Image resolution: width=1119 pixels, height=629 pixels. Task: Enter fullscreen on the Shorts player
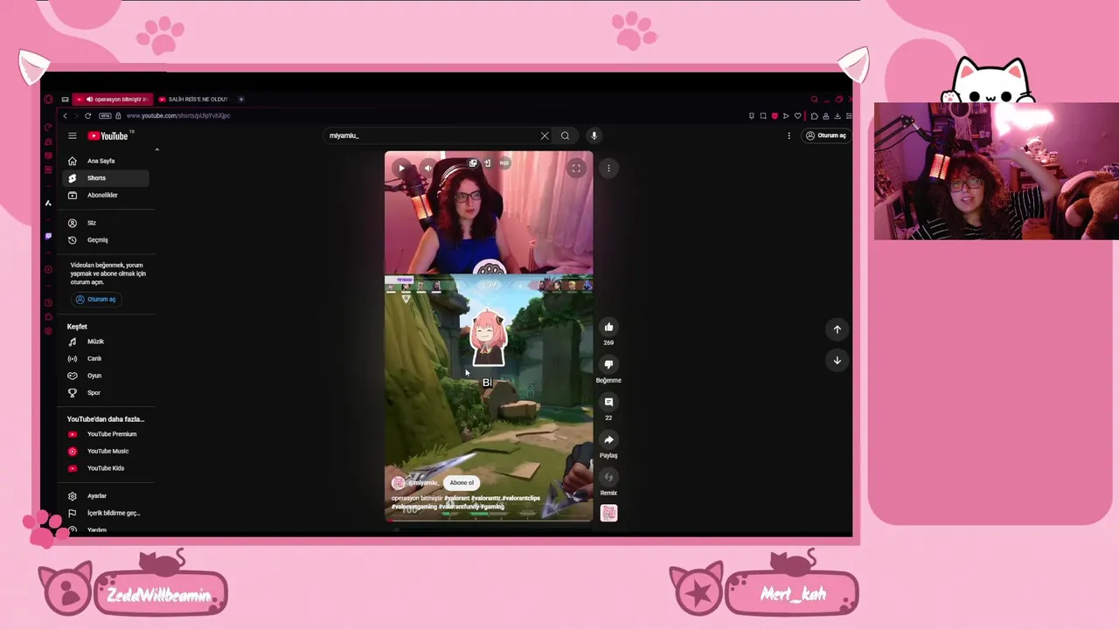pyautogui.click(x=576, y=168)
